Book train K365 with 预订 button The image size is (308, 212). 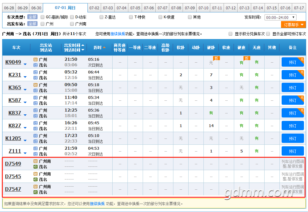(292, 87)
